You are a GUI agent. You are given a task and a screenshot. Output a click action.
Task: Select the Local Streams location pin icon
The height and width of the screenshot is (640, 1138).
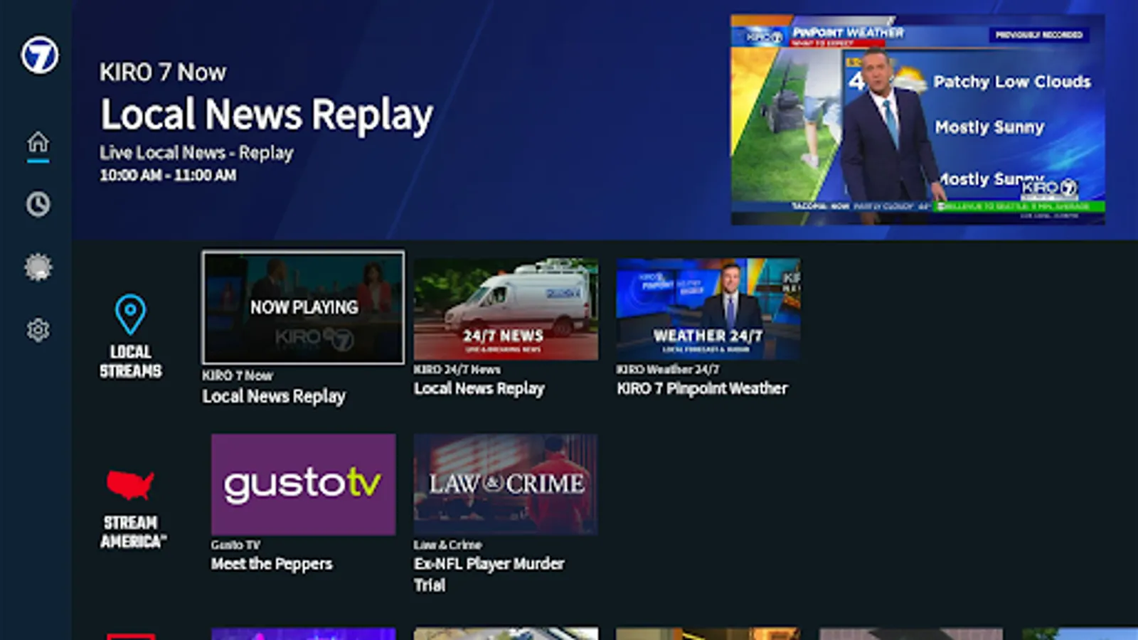[x=131, y=314]
